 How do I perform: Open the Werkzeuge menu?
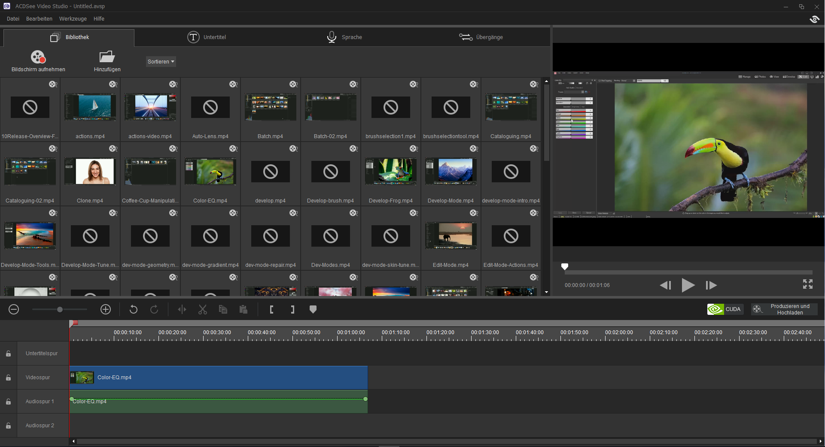(73, 18)
